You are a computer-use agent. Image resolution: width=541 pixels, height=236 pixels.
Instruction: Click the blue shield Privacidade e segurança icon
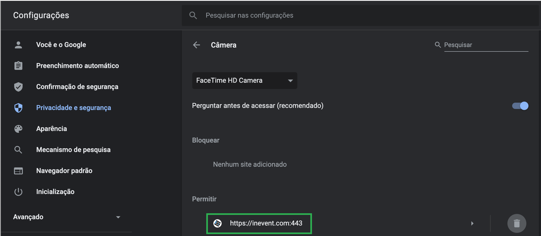[18, 108]
